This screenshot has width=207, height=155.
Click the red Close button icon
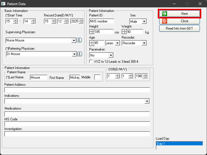pos(165,21)
